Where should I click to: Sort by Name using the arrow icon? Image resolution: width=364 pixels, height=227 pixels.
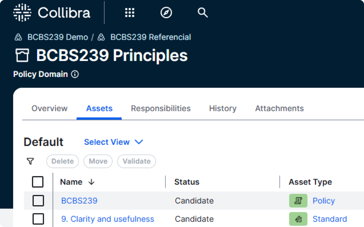tap(92, 182)
